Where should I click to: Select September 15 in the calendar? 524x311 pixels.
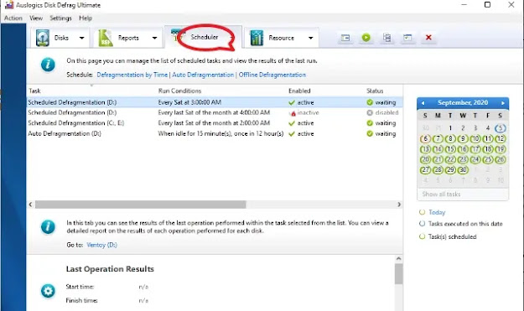tap(450, 149)
